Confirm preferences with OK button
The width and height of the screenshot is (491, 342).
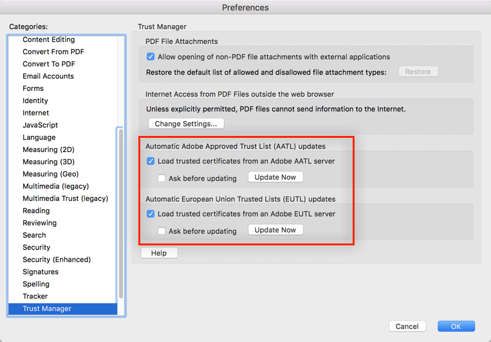(456, 327)
